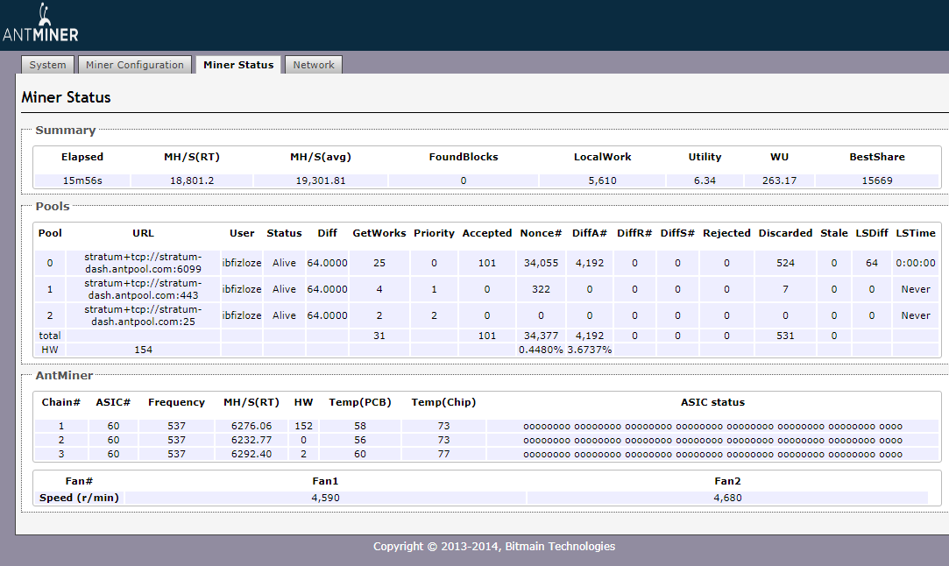The image size is (949, 566).
Task: Open the System tab
Action: (47, 65)
